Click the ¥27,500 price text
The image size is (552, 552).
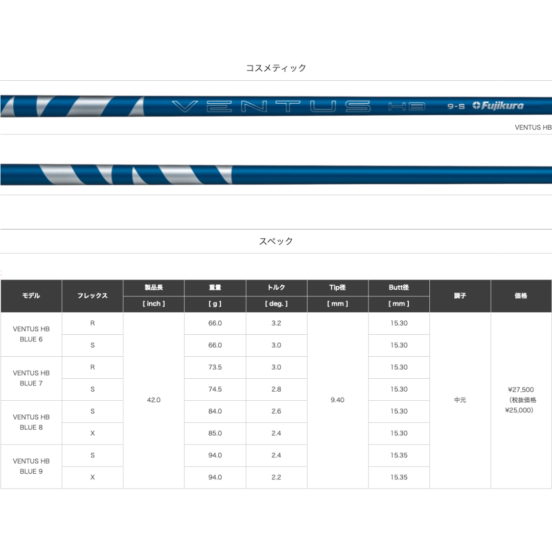521,389
